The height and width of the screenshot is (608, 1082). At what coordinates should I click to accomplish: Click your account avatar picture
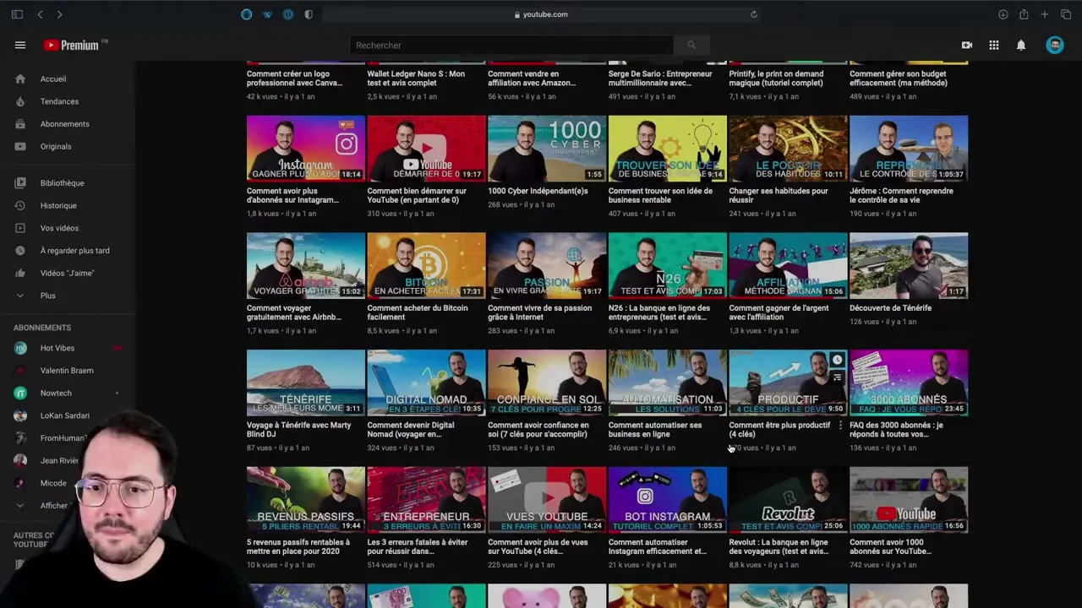pyautogui.click(x=1055, y=45)
